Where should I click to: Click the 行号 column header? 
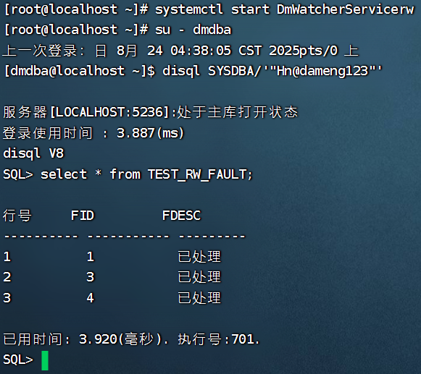tap(17, 216)
